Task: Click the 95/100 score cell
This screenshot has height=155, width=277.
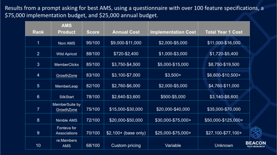Action: [x=93, y=43]
